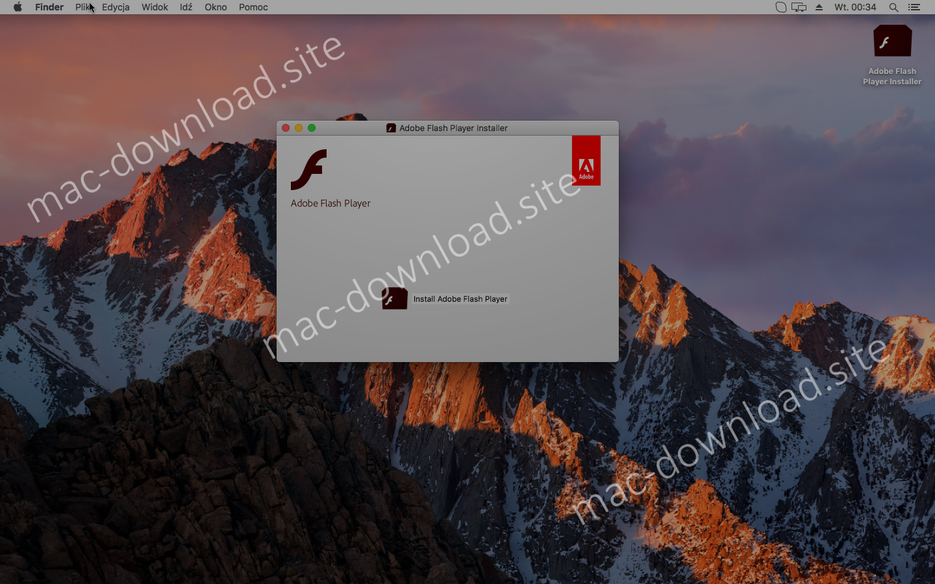935x584 pixels.
Task: Open the Pomoc menu
Action: click(x=253, y=7)
